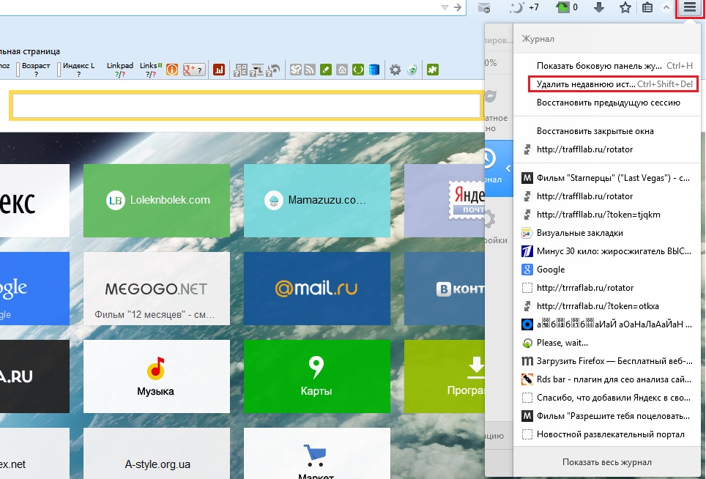Viewport: 706px width, 479px height.
Task: Open the Mamazuzu.com visual bookmark tile
Action: click(316, 199)
